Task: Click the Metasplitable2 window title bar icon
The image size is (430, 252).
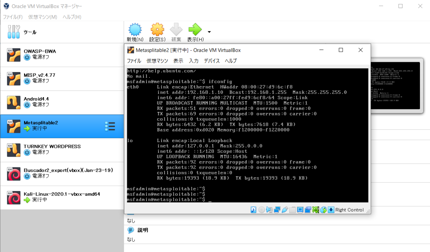Action: coord(130,50)
